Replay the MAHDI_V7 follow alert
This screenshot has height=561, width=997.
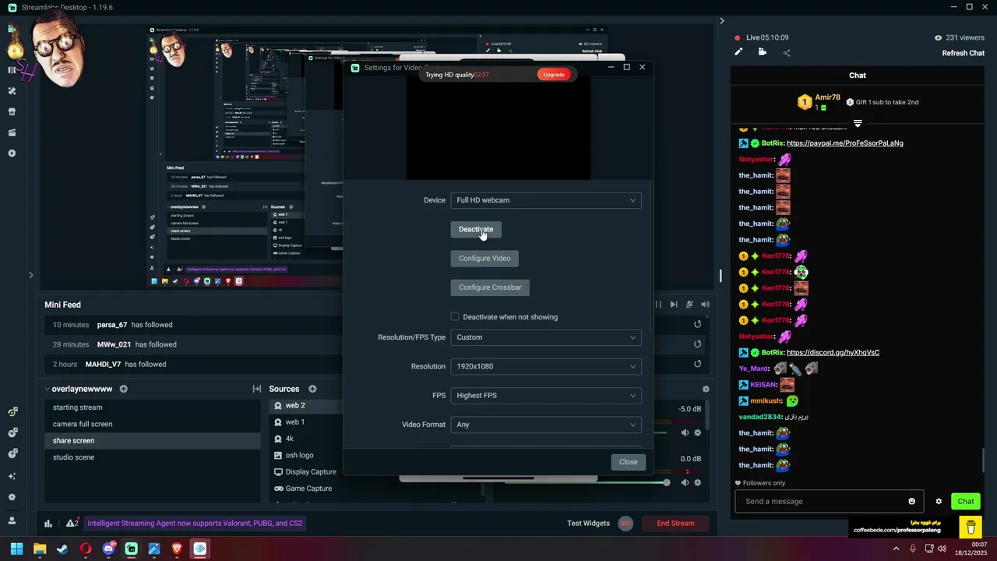[698, 364]
